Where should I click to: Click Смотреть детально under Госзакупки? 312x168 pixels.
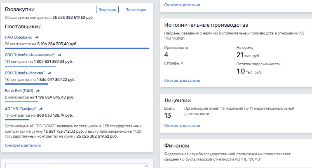pos(23,145)
